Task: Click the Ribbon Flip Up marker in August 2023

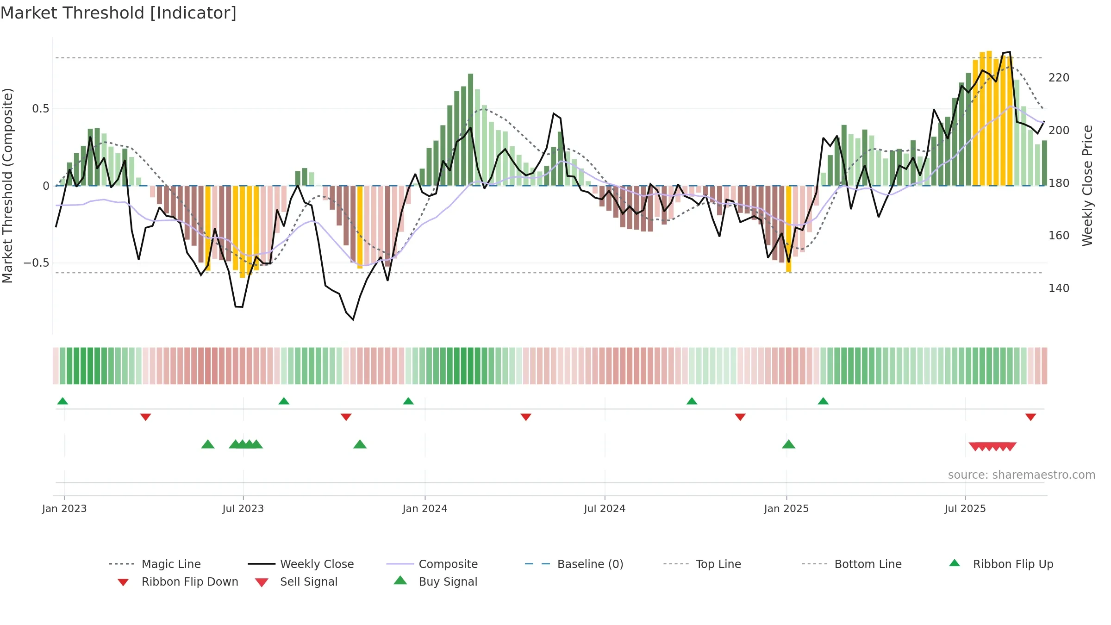Action: tap(284, 401)
